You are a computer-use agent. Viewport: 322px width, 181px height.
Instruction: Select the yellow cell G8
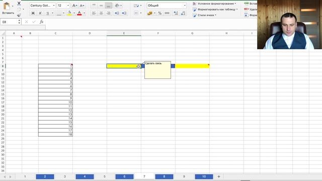[x=192, y=66]
